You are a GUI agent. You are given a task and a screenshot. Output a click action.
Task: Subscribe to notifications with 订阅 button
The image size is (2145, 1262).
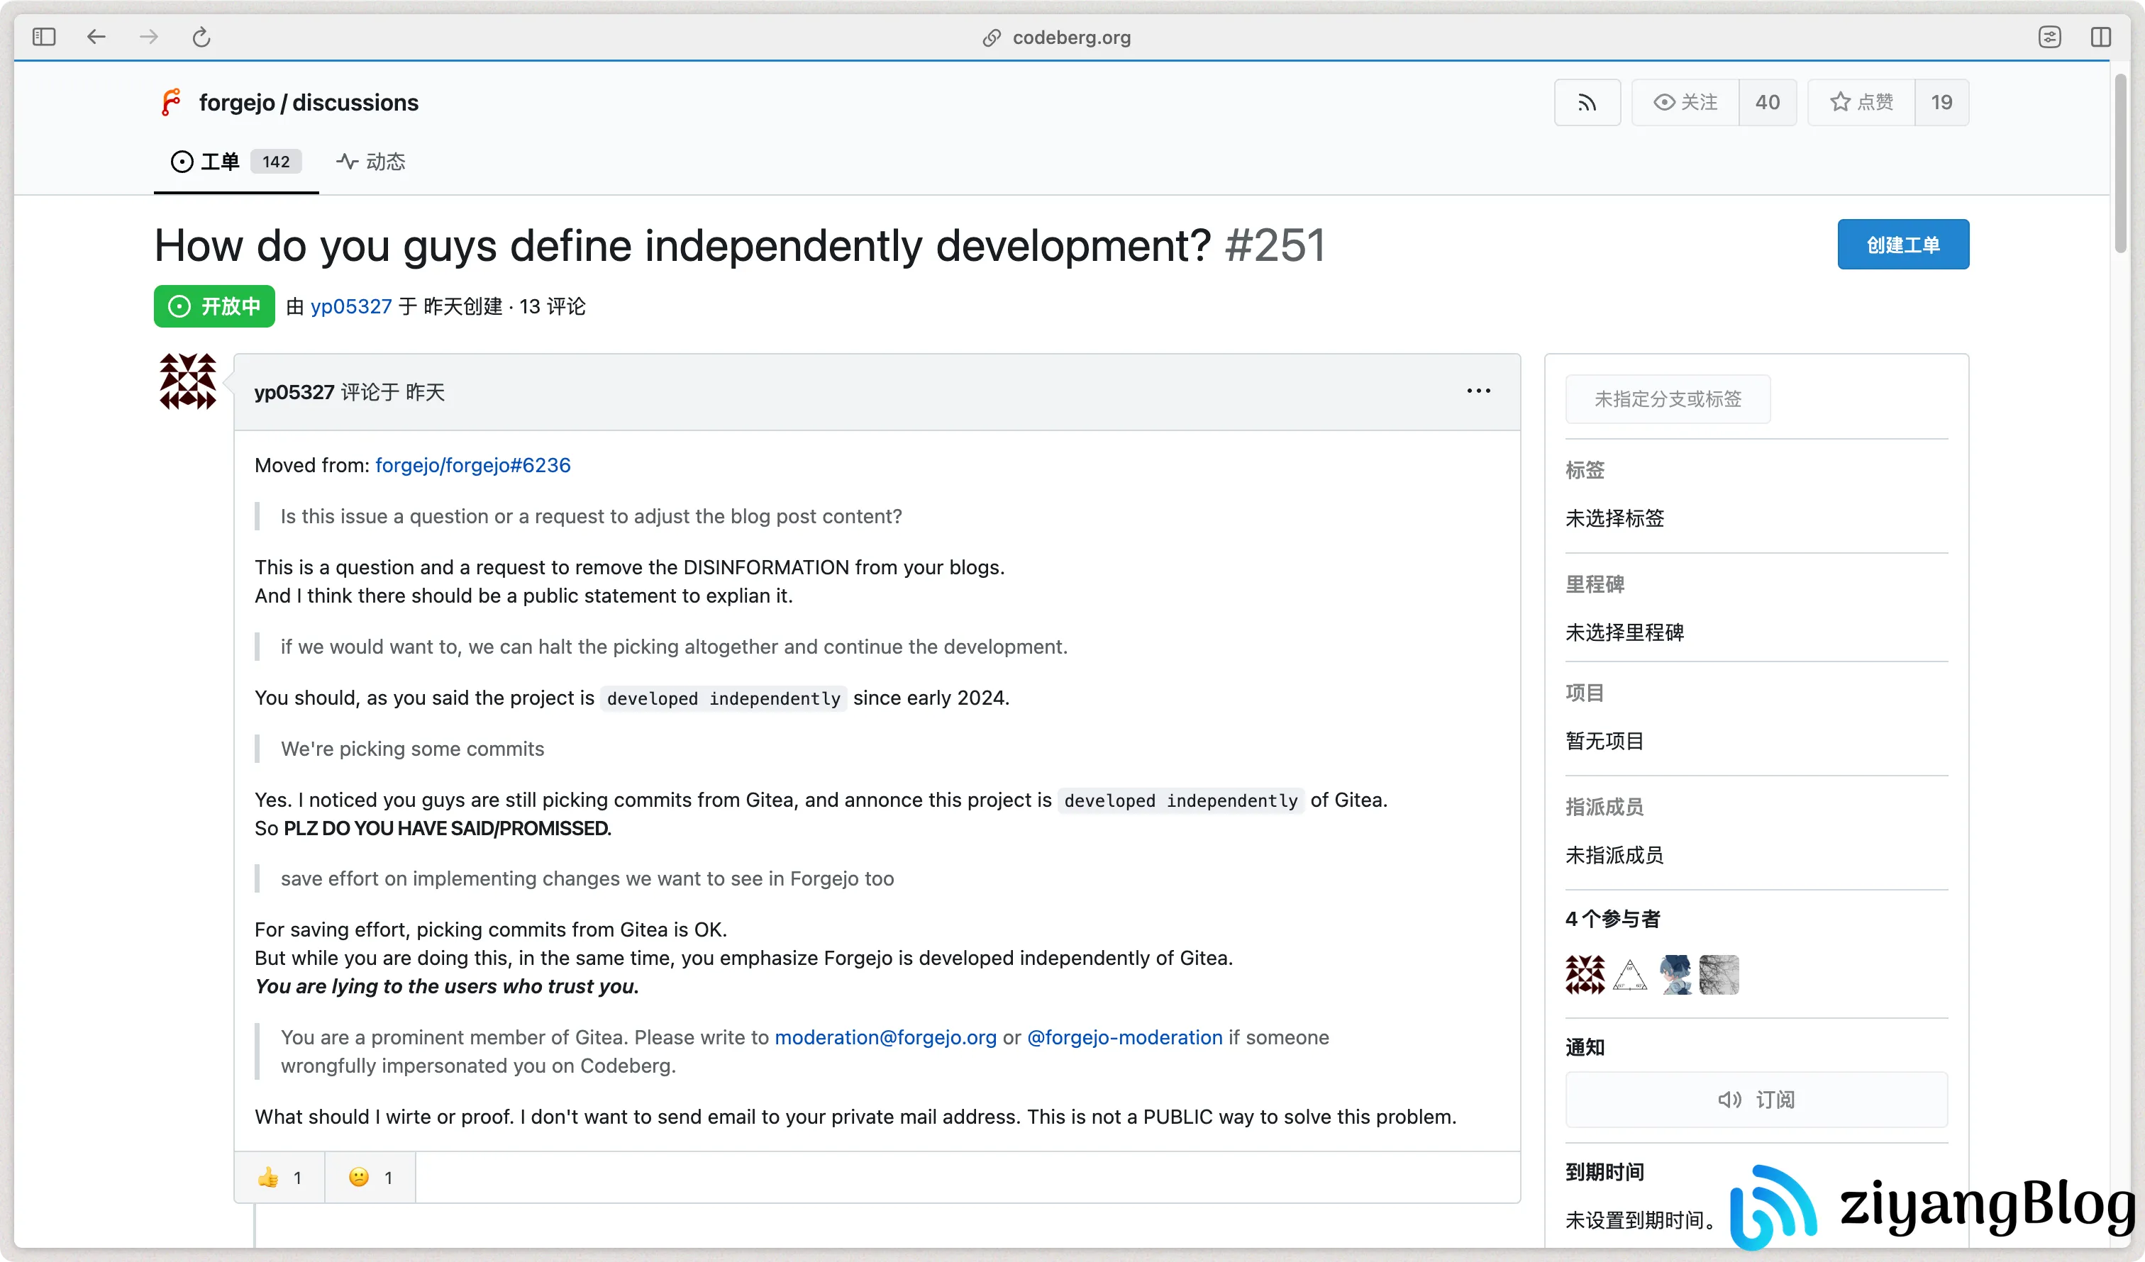[x=1756, y=1100]
